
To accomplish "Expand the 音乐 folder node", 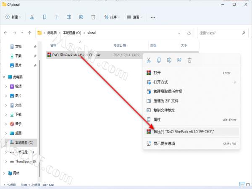I will (x=6, y=124).
